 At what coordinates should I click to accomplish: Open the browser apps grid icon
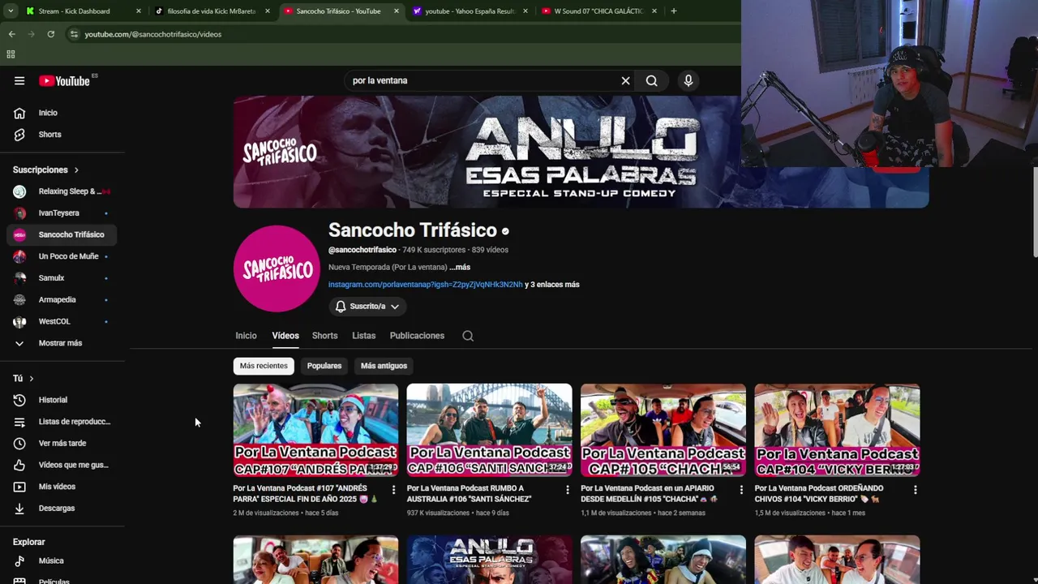pos(11,54)
